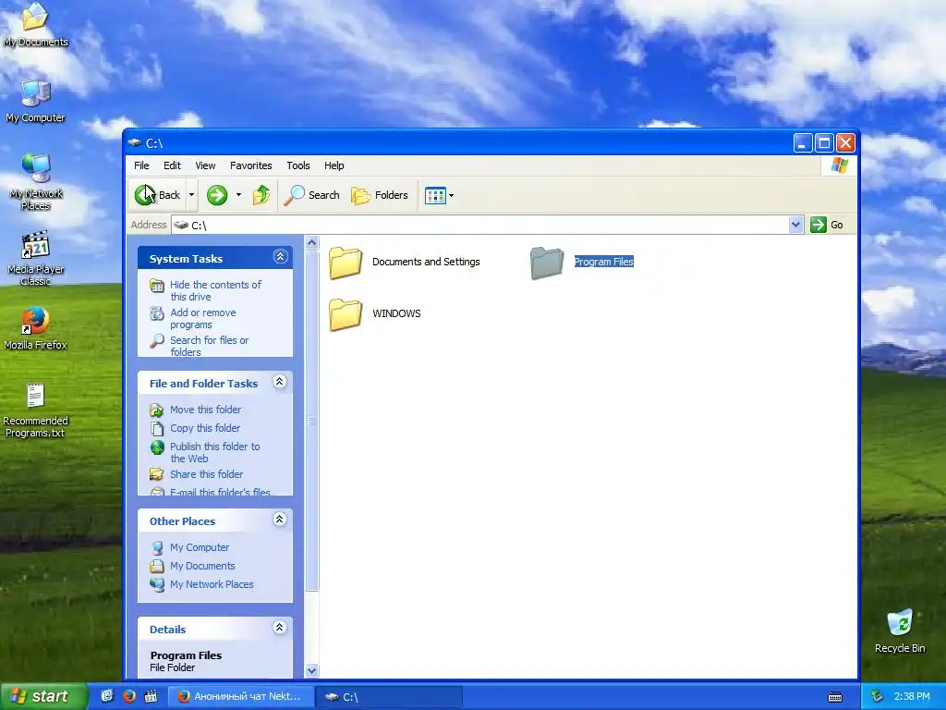Click the green Forward arrow button
The width and height of the screenshot is (946, 710).
point(217,195)
